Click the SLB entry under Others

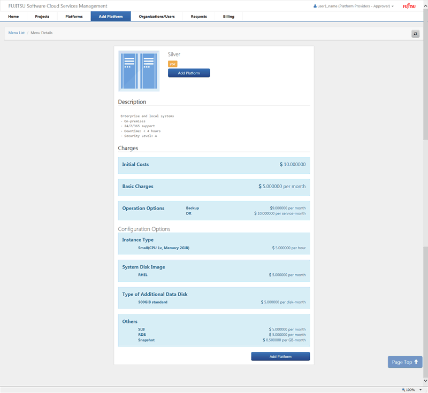pyautogui.click(x=141, y=329)
